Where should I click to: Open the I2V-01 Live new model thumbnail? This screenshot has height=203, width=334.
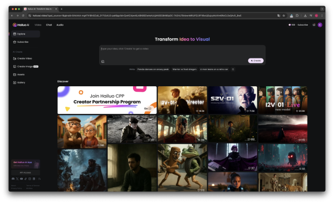click(283, 100)
